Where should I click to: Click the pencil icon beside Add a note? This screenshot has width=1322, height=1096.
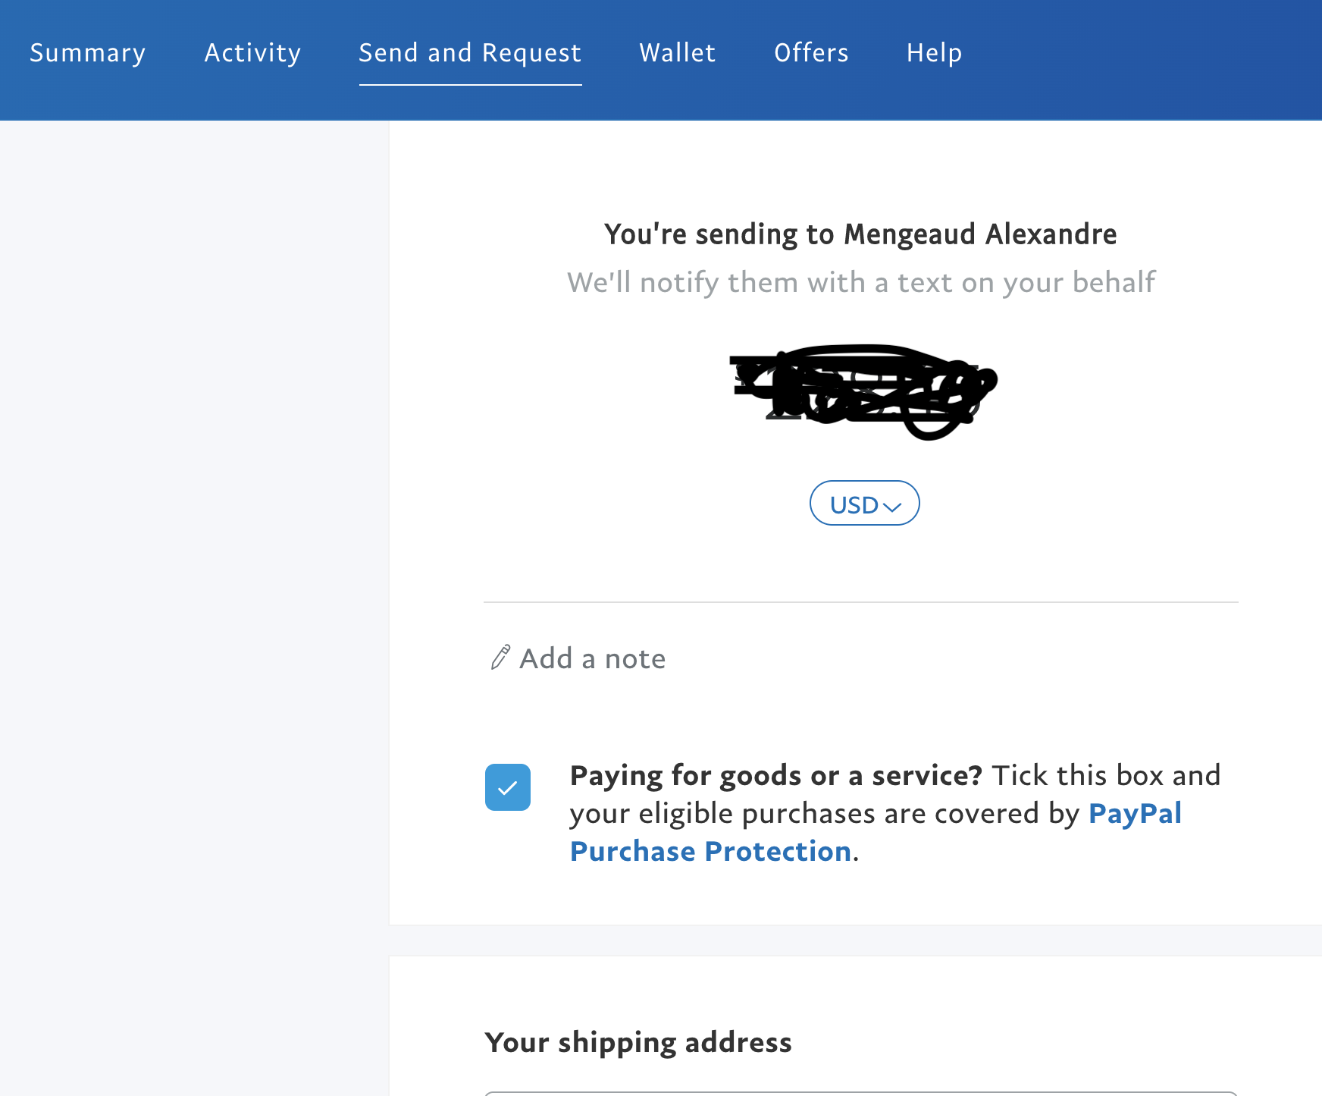500,658
